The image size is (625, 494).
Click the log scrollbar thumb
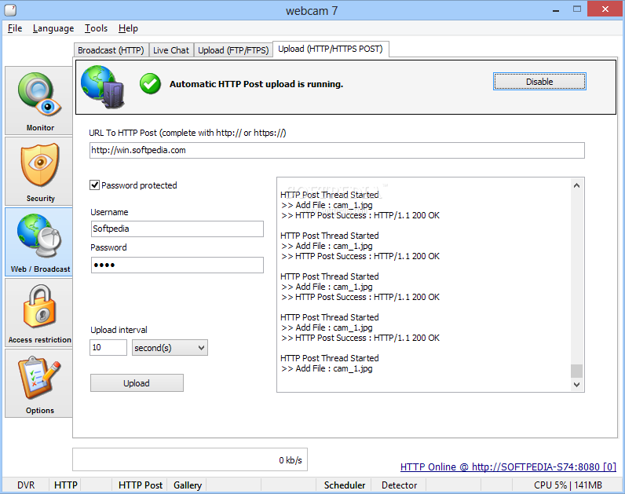(x=577, y=371)
